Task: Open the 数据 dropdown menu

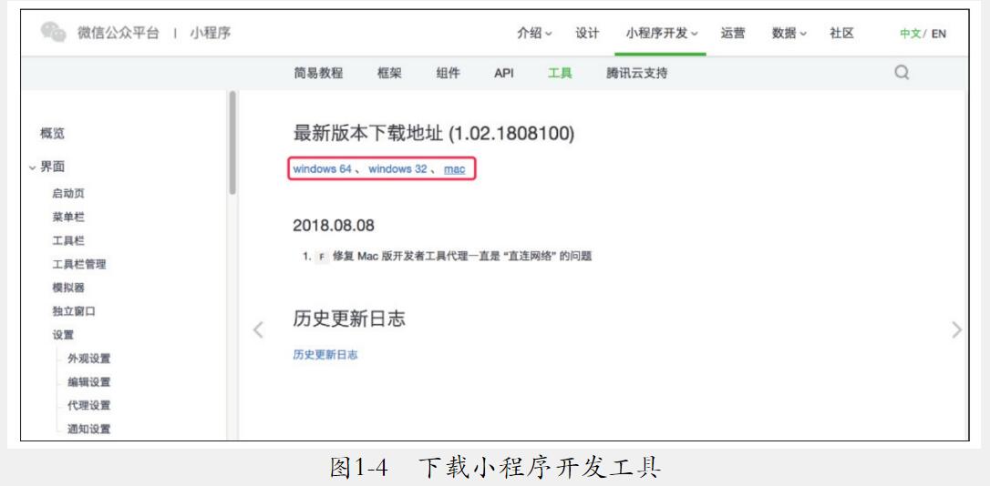Action: coord(789,33)
